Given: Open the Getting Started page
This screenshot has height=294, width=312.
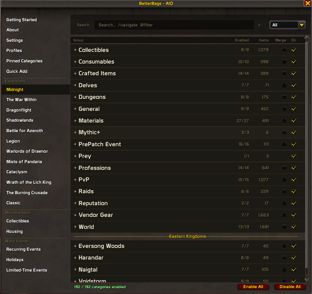Looking at the screenshot, I should (22, 20).
